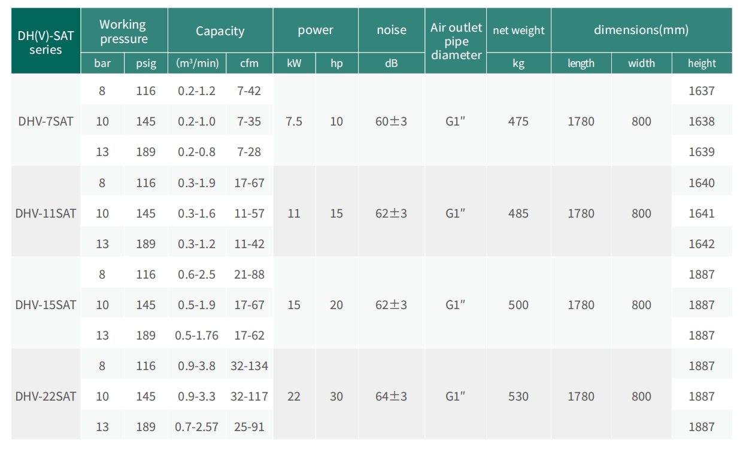The height and width of the screenshot is (452, 740).
Task: Select the cfm sub-header cell
Action: click(x=249, y=63)
